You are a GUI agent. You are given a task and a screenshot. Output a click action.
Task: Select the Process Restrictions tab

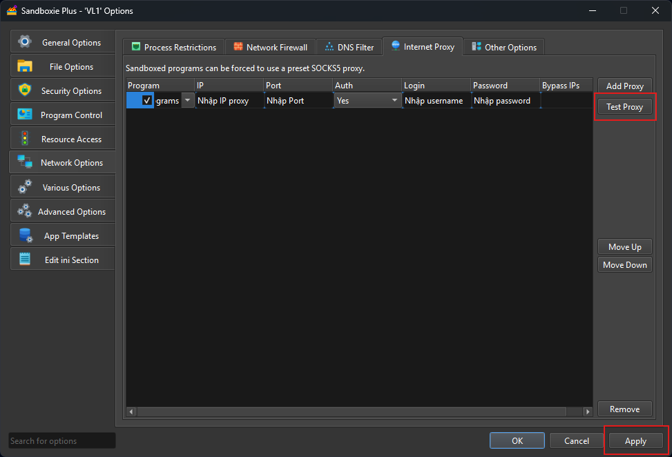coord(173,47)
